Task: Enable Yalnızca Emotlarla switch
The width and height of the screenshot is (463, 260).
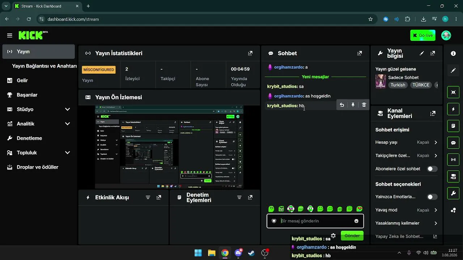Action: tap(432, 197)
